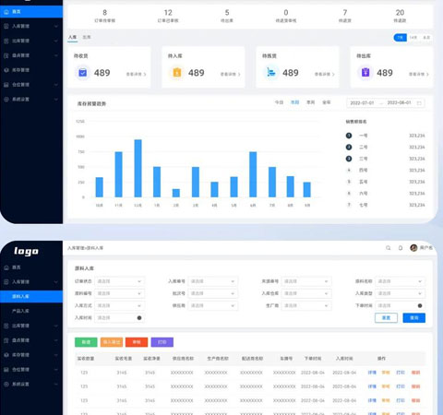Switch the range toggle to 14天
Image resolution: width=443 pixels, height=415 pixels.
coord(413,38)
